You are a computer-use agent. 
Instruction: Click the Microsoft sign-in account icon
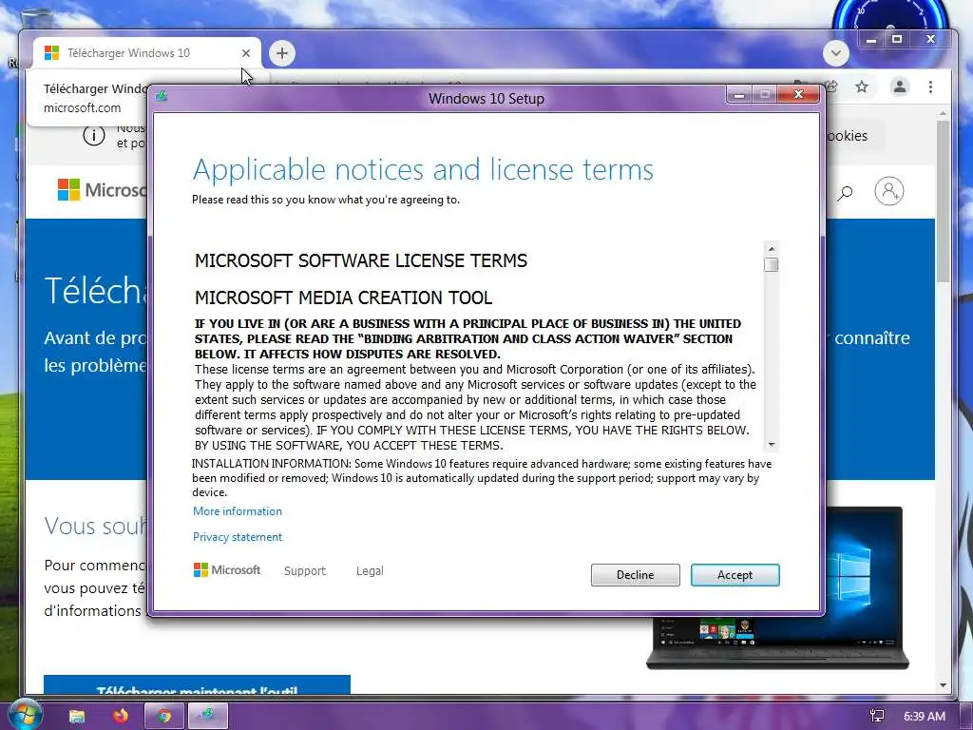coord(888,191)
